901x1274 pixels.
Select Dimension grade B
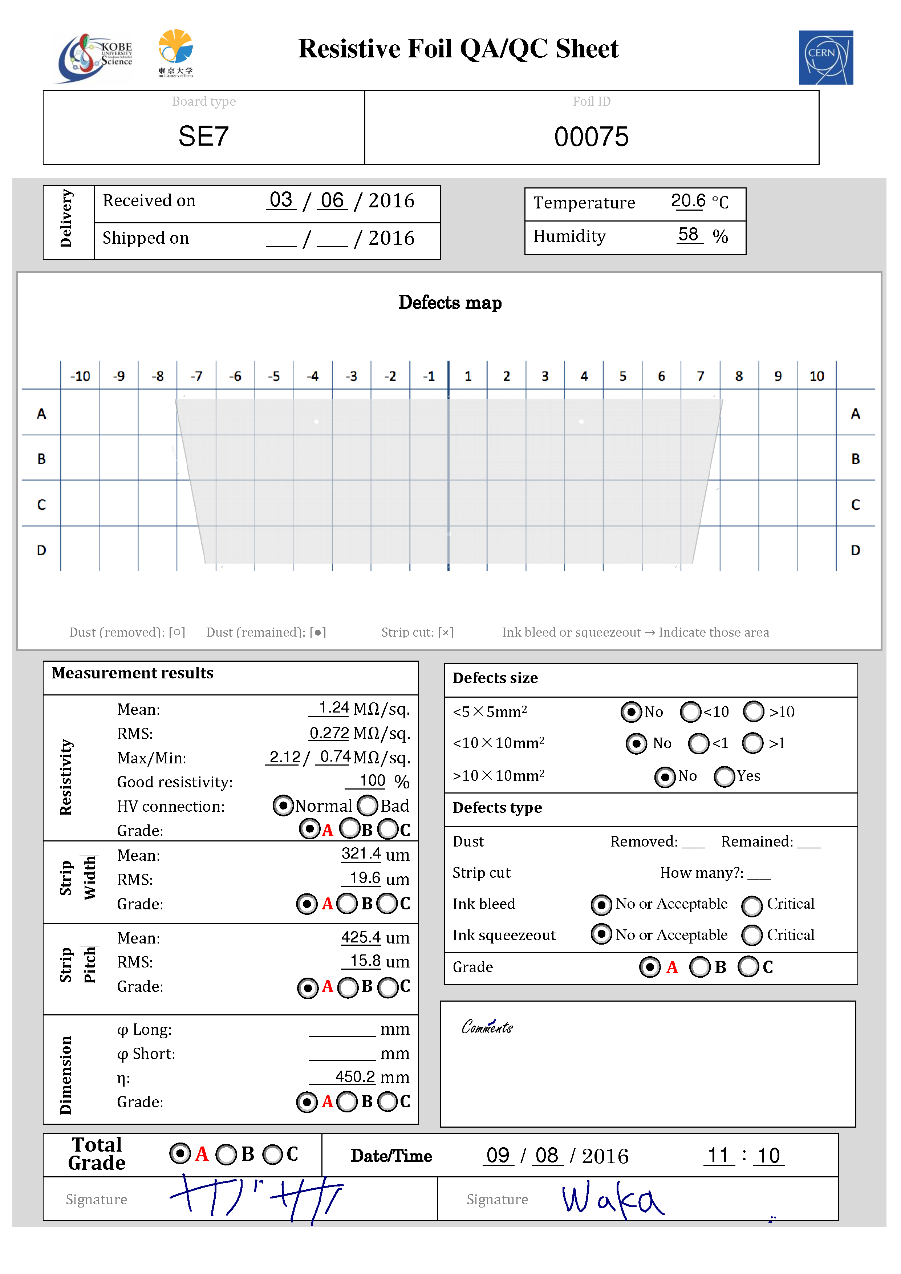pyautogui.click(x=347, y=1101)
